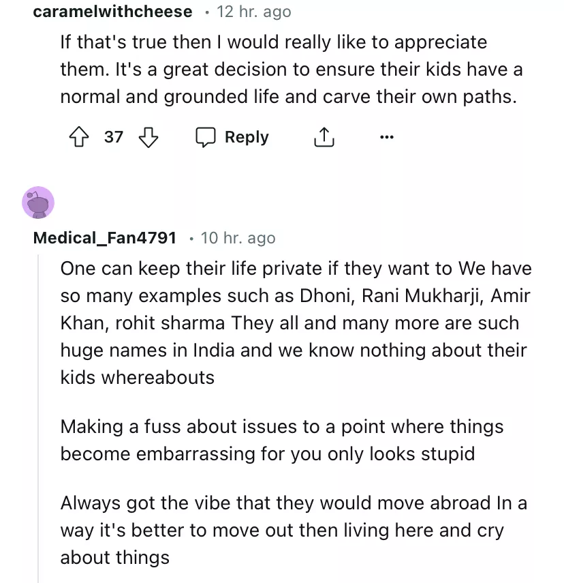Share caramelwithcheese's comment

pyautogui.click(x=324, y=138)
